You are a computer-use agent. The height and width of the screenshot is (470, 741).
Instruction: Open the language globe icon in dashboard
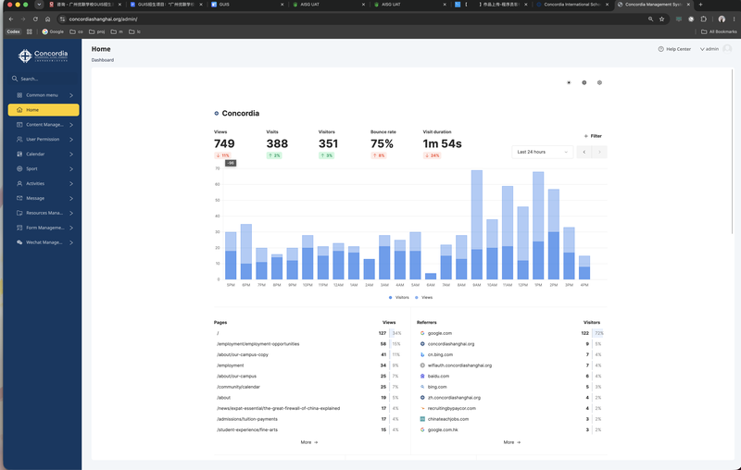coord(584,82)
